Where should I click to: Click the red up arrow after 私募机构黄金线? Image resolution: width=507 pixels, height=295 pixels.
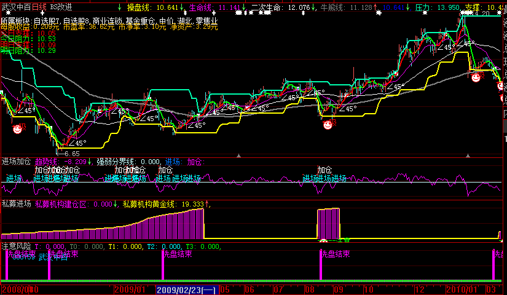coord(207,204)
